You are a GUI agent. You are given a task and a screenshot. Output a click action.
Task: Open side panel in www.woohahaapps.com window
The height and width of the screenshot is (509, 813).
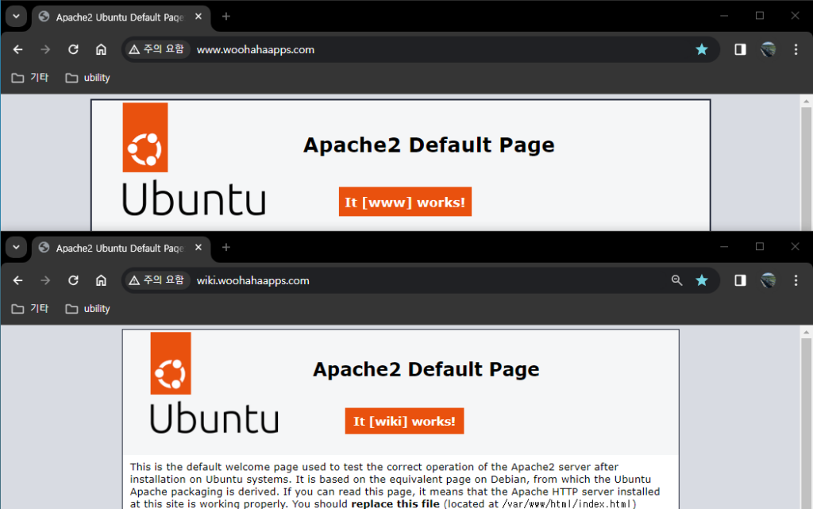(740, 49)
